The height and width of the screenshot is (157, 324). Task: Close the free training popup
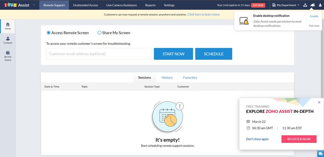(x=319, y=102)
